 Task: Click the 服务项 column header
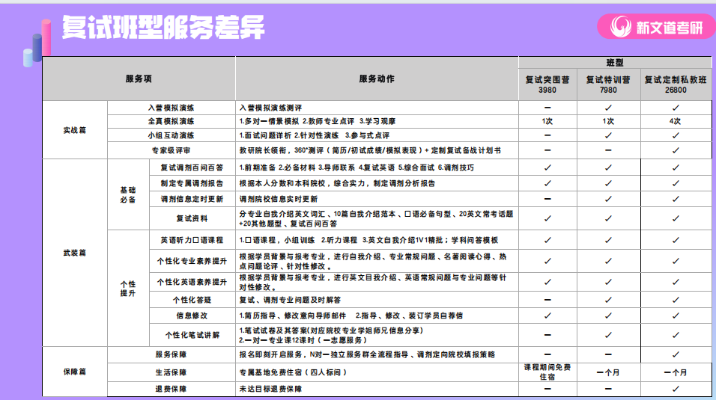pyautogui.click(x=139, y=79)
